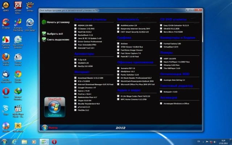The image size is (232, 145).
Task: Check the µTorrent 2.2.1 checkbox
Action: [x=75, y=107]
